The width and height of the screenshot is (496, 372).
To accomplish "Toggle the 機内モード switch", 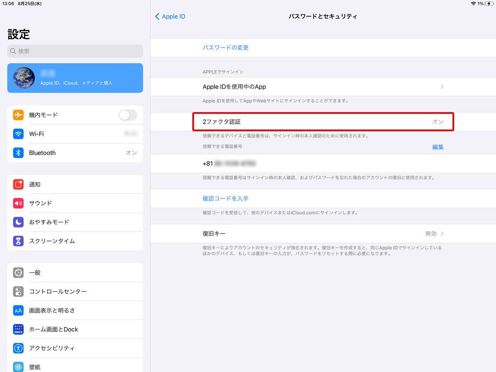I will coord(128,115).
